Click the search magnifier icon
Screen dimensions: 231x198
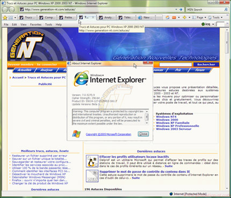click(226, 10)
